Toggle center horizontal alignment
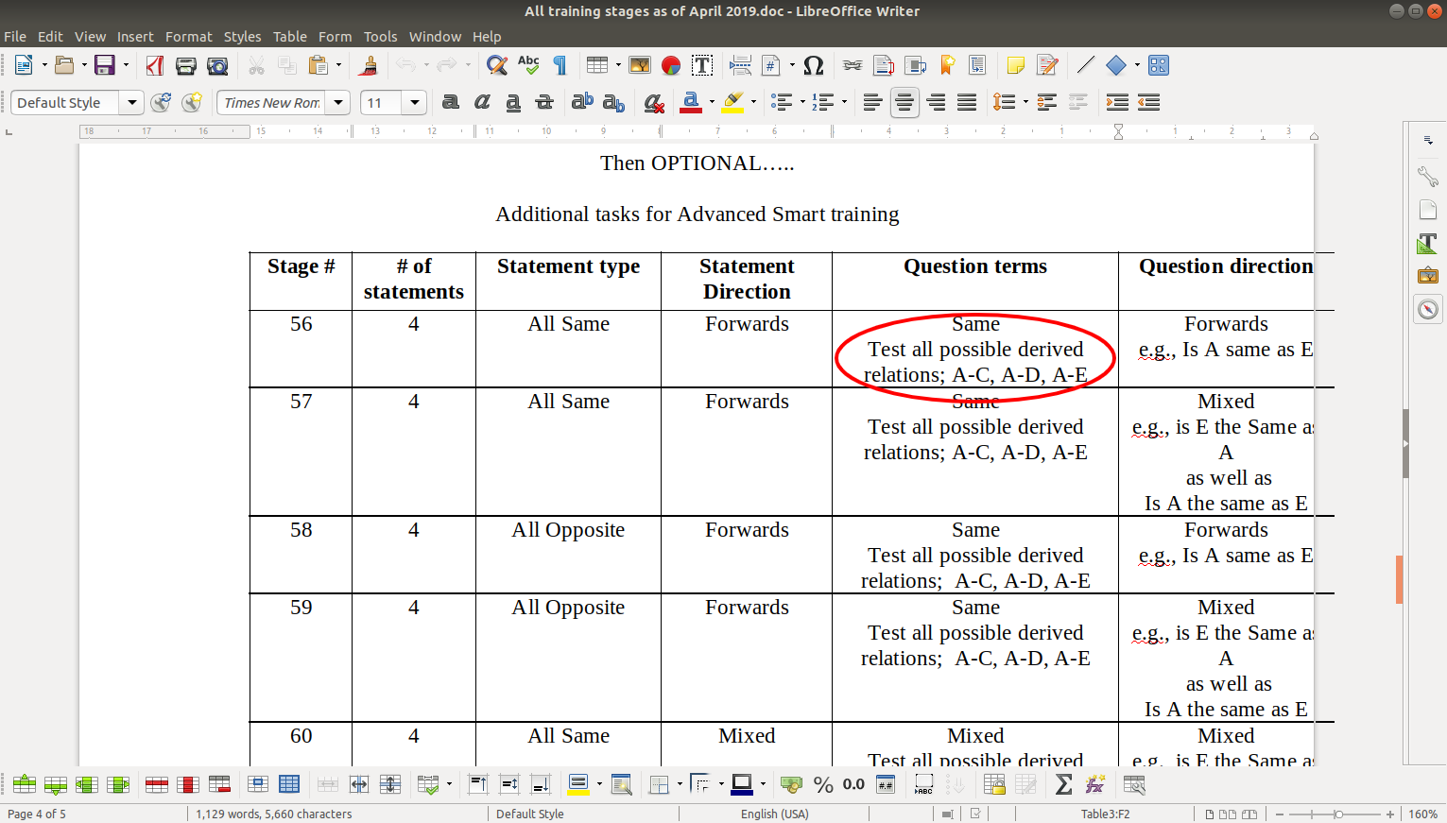Image resolution: width=1447 pixels, height=823 pixels. [904, 102]
